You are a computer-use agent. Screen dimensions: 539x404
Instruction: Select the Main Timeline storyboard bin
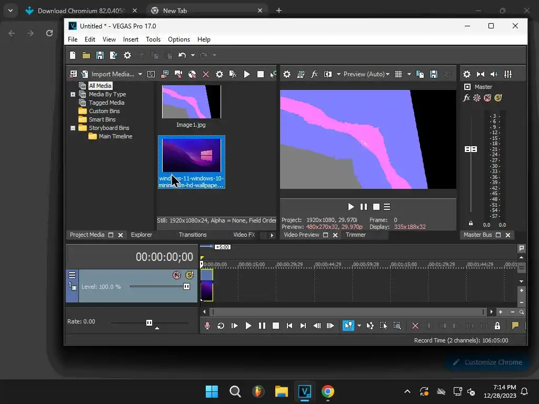(x=115, y=136)
